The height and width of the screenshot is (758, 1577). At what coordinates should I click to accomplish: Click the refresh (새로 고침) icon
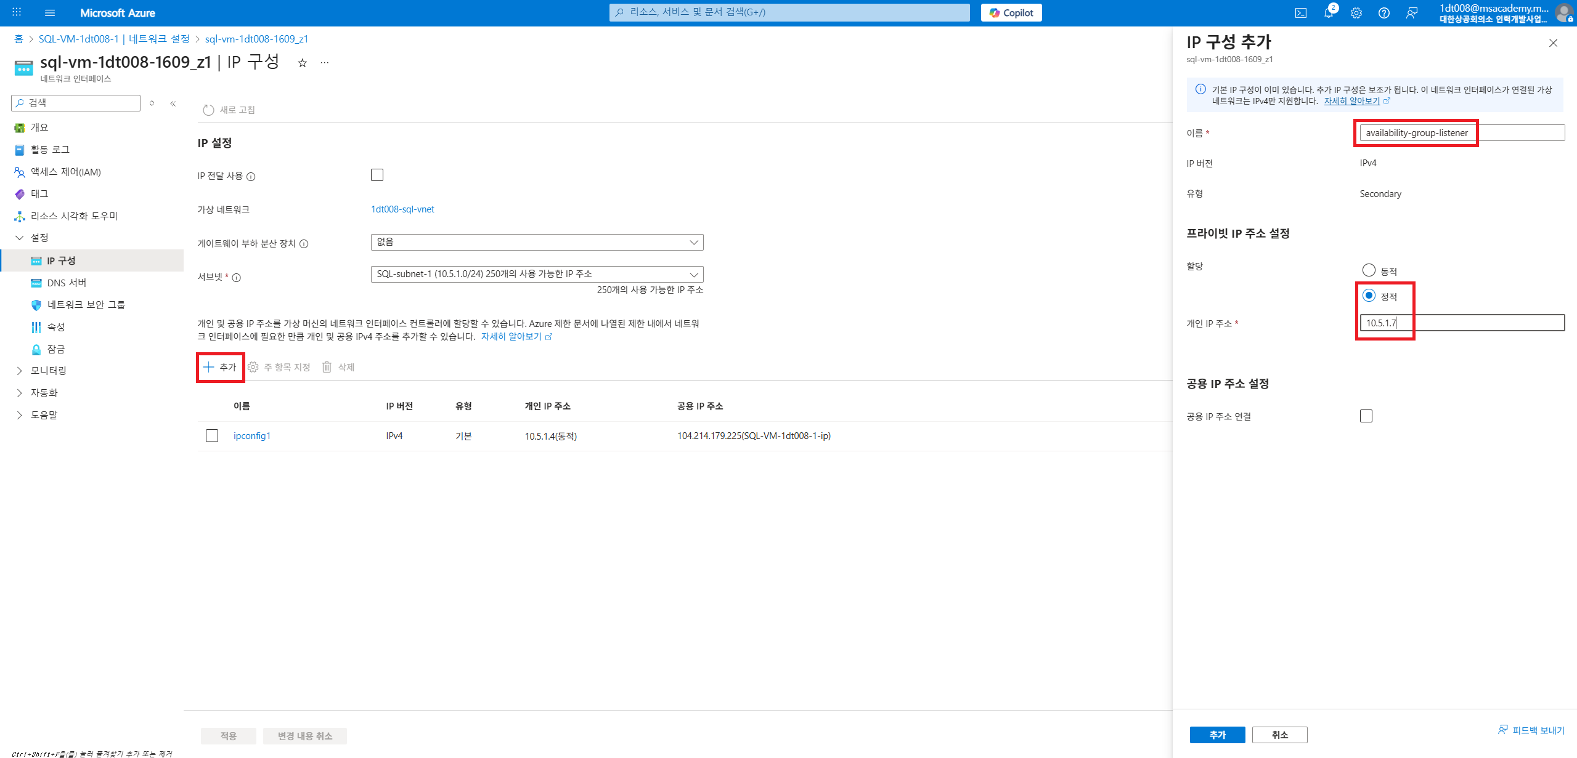[x=208, y=110]
